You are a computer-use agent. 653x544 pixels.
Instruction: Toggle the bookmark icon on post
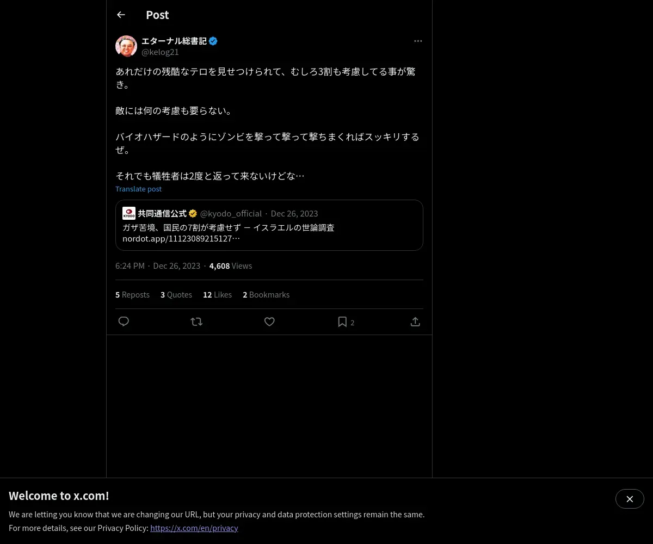click(x=342, y=322)
